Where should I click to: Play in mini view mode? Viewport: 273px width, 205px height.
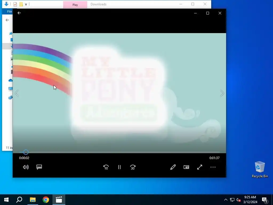[186, 167]
